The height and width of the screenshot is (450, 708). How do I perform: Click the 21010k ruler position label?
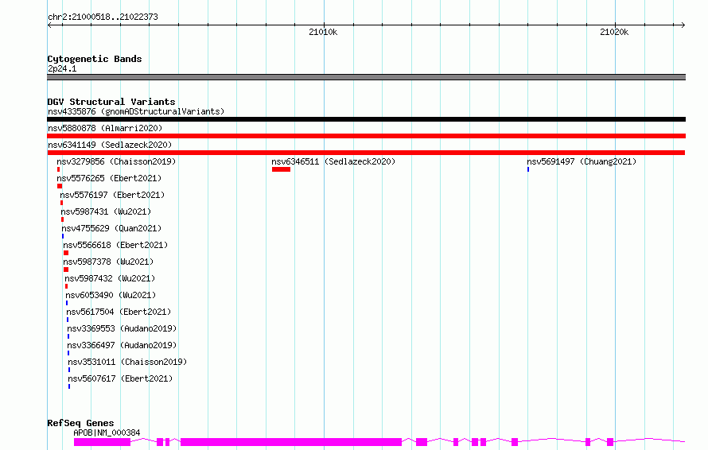point(323,32)
